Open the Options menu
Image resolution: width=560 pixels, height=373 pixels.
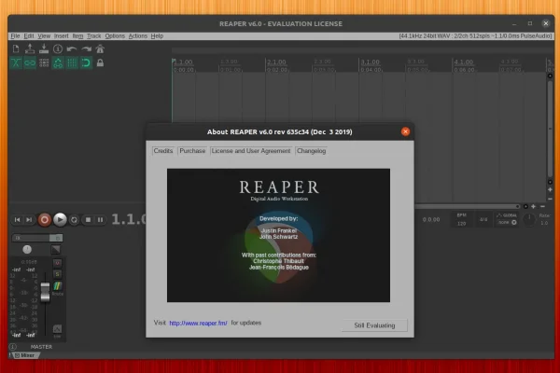tap(114, 35)
